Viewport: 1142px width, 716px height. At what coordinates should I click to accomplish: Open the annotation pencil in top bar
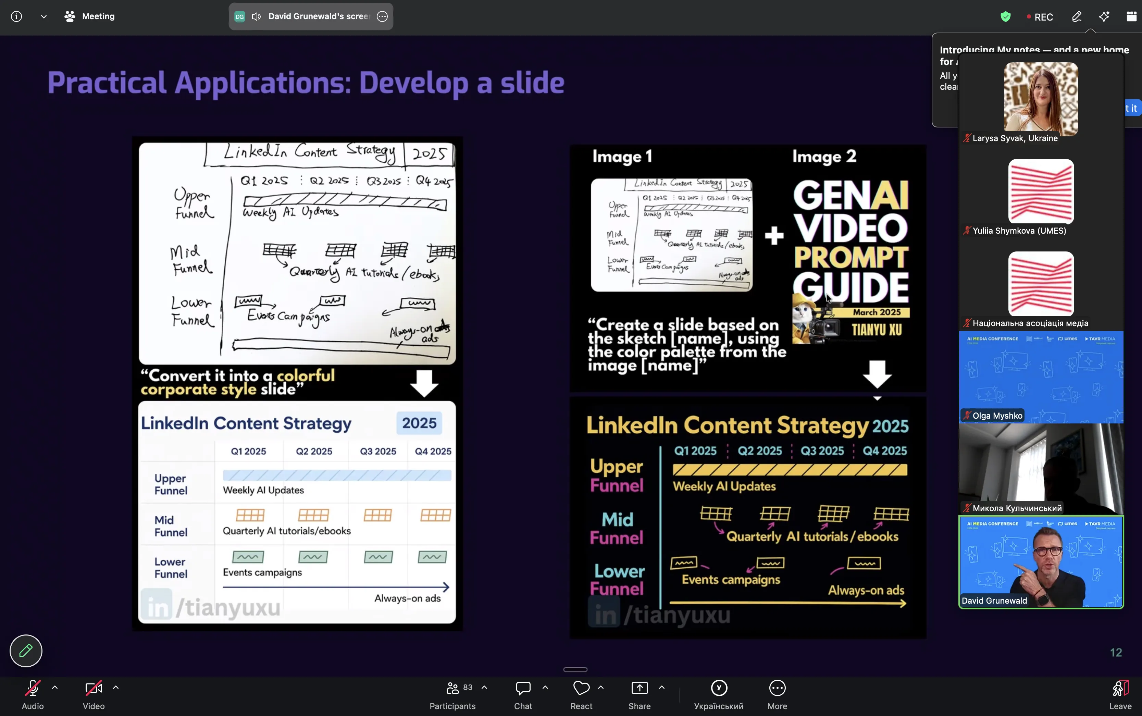click(1077, 17)
